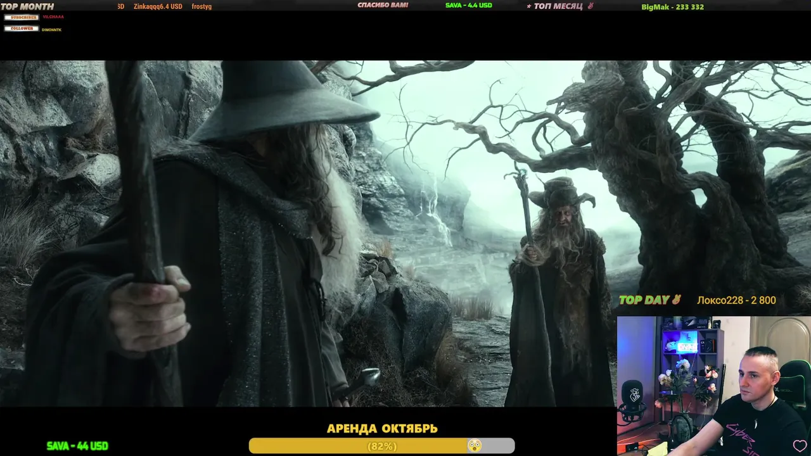Click the follower name DIMONNTK
The height and width of the screenshot is (456, 811).
(x=52, y=30)
